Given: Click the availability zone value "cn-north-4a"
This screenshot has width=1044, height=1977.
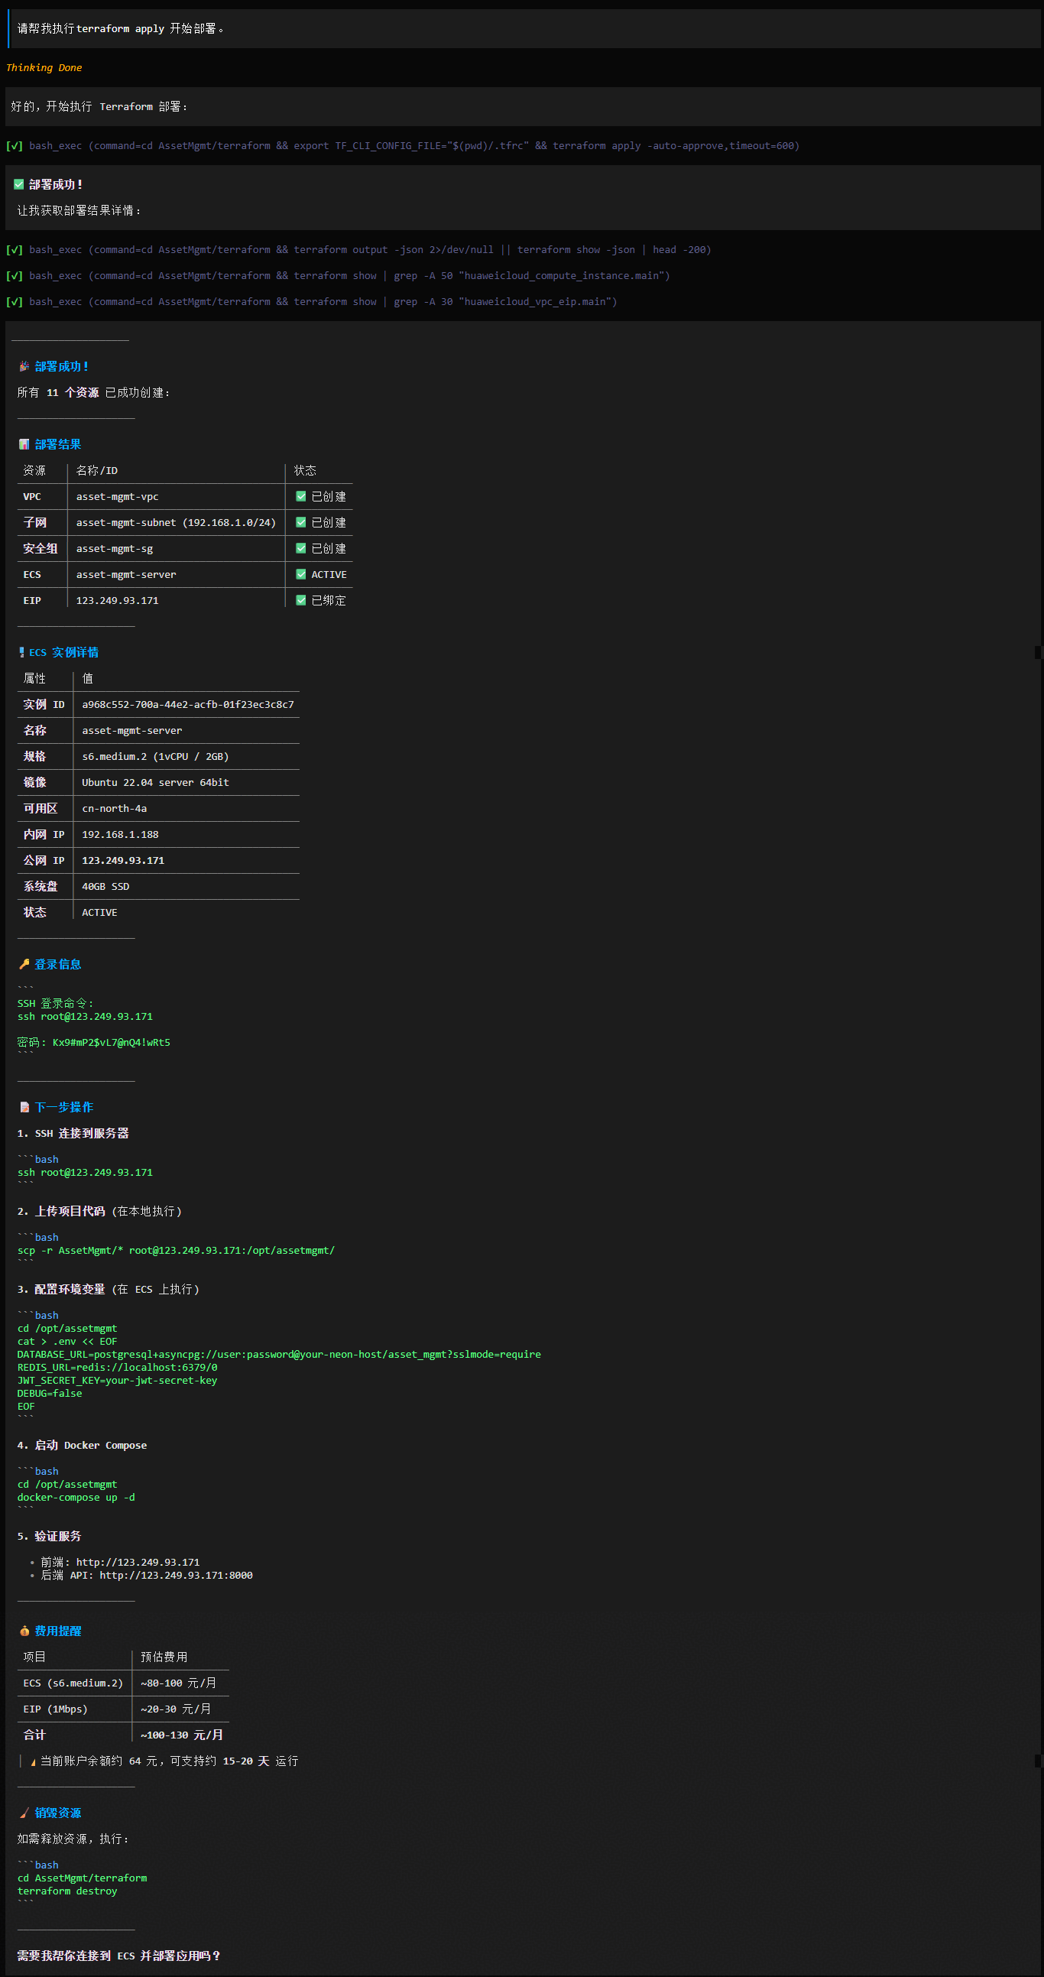Looking at the screenshot, I should (115, 809).
